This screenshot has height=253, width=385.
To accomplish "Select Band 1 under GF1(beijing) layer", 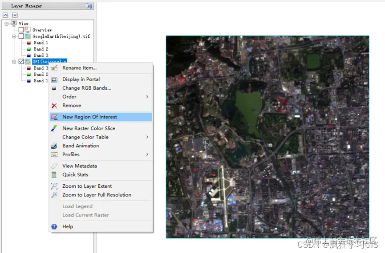I will [41, 81].
